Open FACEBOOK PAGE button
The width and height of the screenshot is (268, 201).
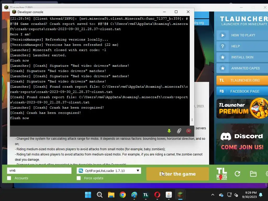(x=242, y=91)
